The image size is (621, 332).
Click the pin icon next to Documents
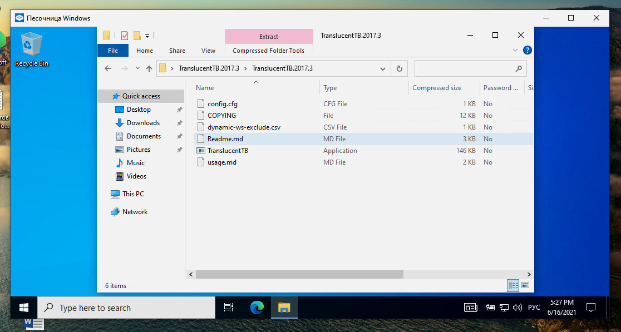(179, 136)
